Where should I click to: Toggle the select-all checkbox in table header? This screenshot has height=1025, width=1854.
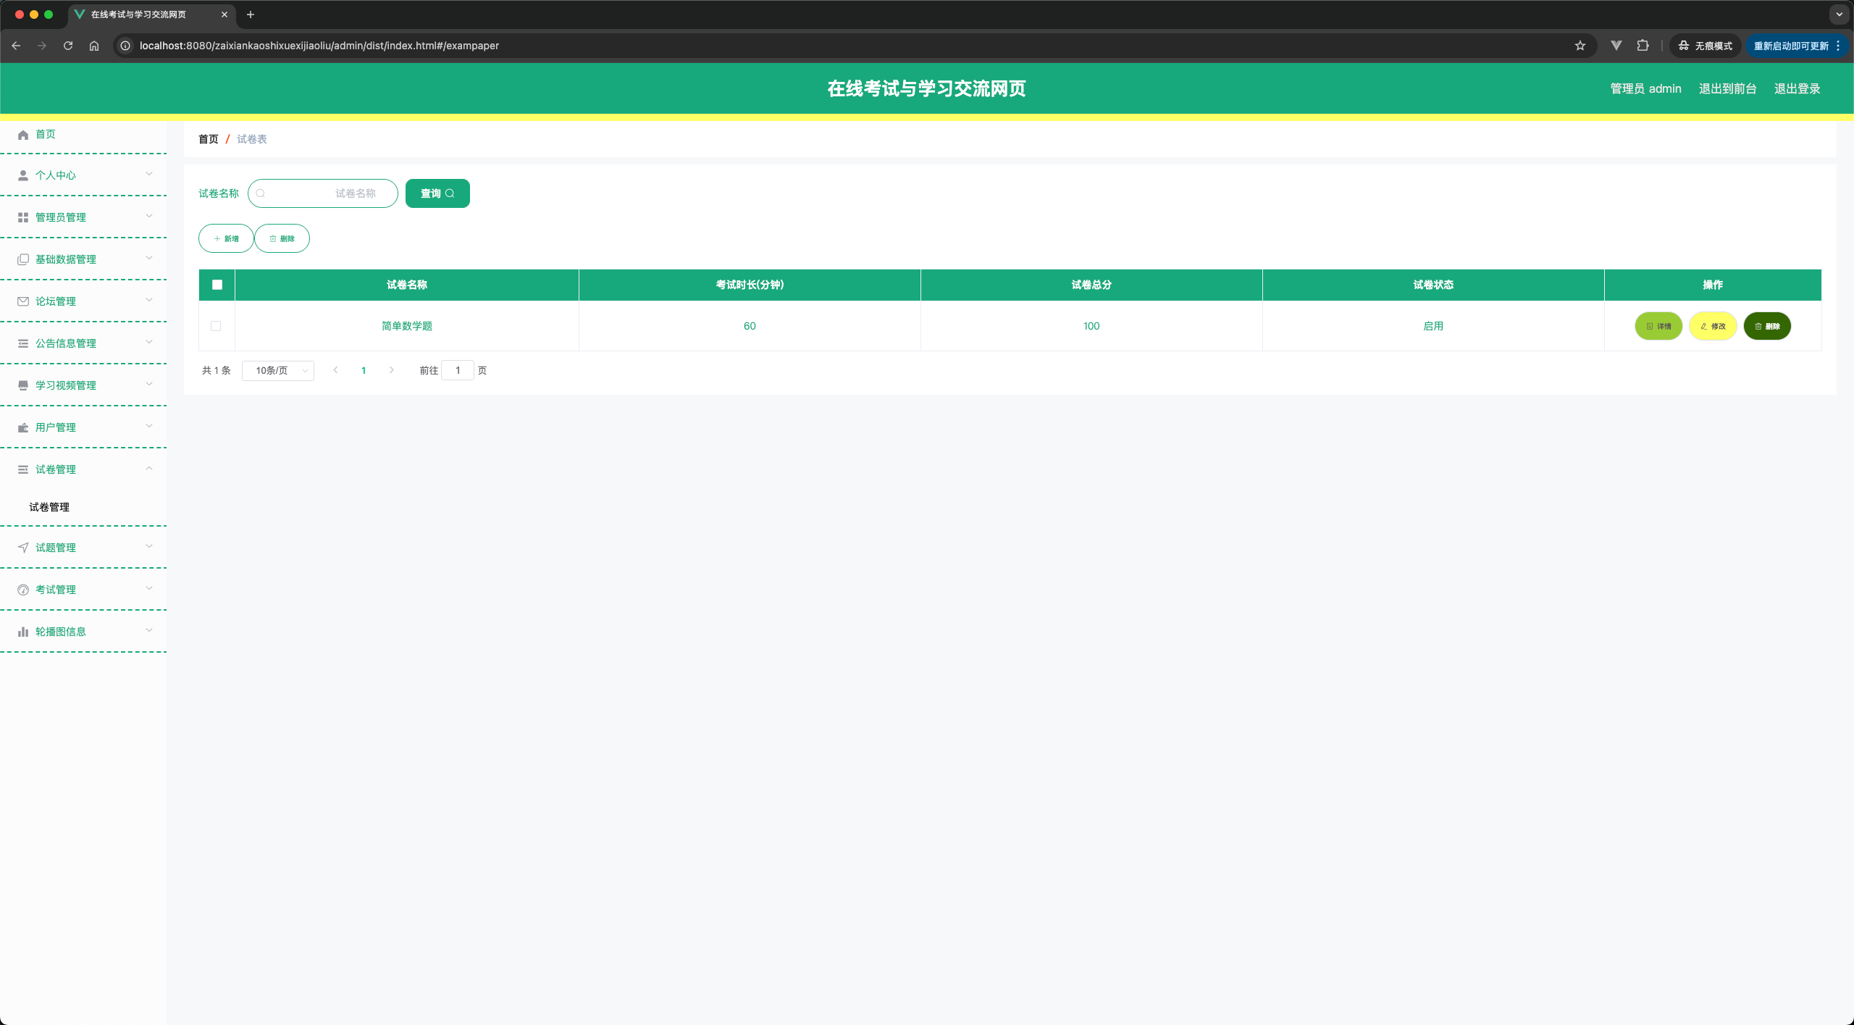click(217, 285)
